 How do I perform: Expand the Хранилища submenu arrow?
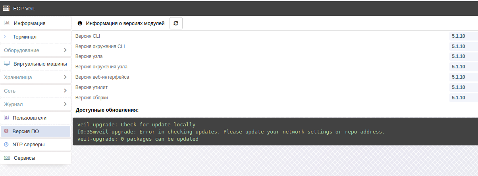(x=65, y=77)
